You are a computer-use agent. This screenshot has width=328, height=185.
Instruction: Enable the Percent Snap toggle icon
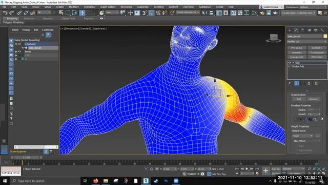click(158, 13)
